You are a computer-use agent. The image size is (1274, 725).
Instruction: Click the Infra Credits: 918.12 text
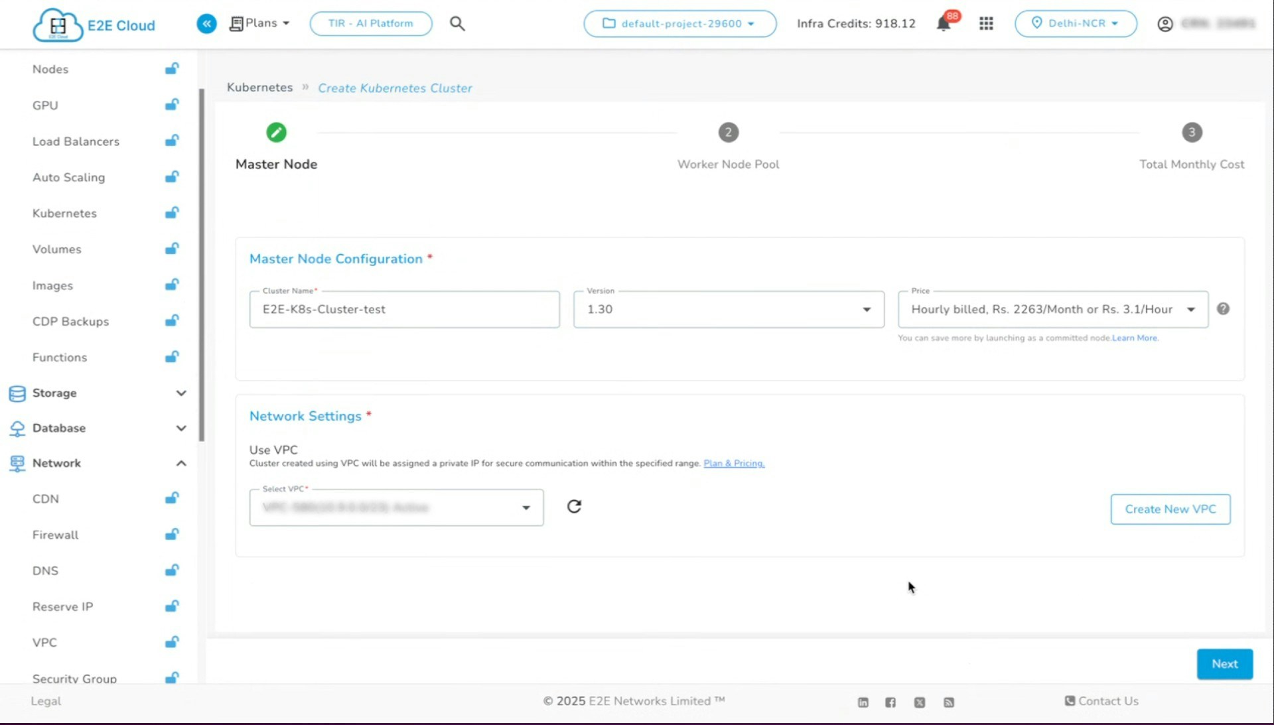tap(856, 24)
